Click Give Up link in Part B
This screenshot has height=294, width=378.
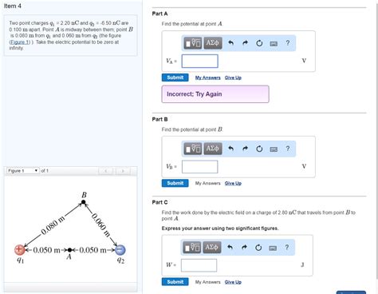click(233, 183)
